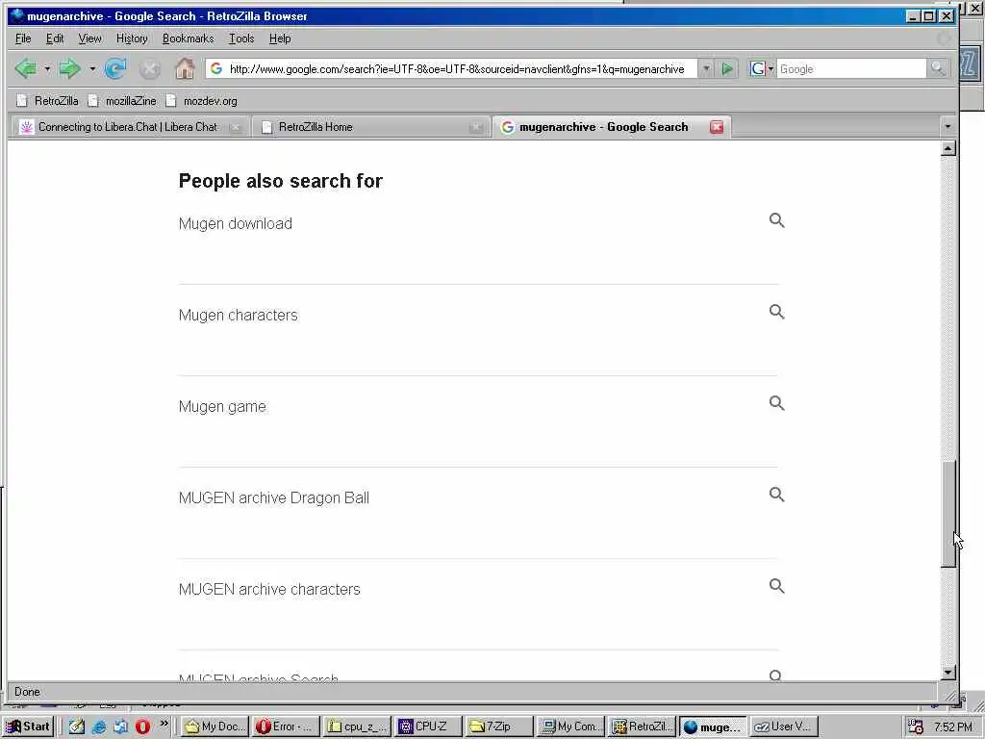The height and width of the screenshot is (739, 985).
Task: Click the magnifier beside MUGEN archive characters
Action: click(777, 586)
